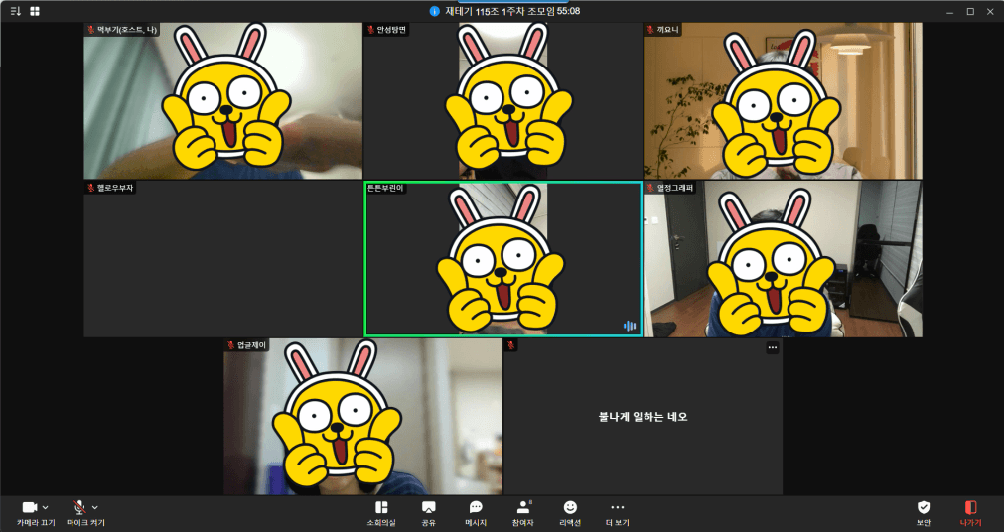Screen dimensions: 1004x532
Task: Click muted mic icon on 네오 tile
Action: pyautogui.click(x=510, y=345)
